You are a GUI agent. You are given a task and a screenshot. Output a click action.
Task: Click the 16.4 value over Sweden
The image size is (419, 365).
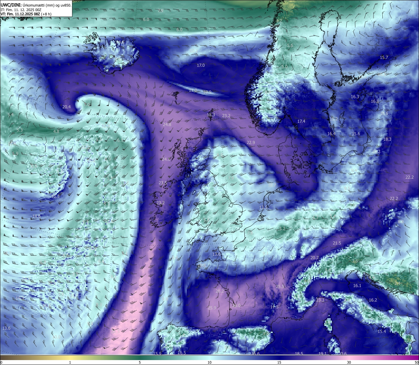[x=331, y=134]
